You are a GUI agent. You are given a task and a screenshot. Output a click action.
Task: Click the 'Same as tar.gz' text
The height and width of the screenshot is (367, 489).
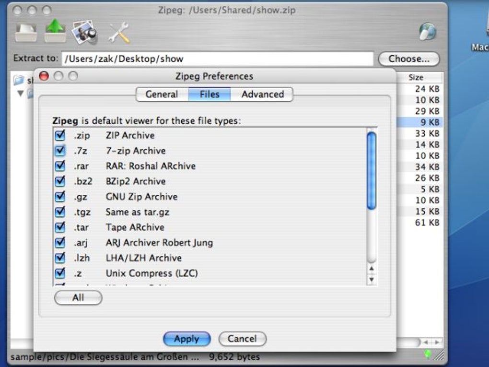(137, 212)
